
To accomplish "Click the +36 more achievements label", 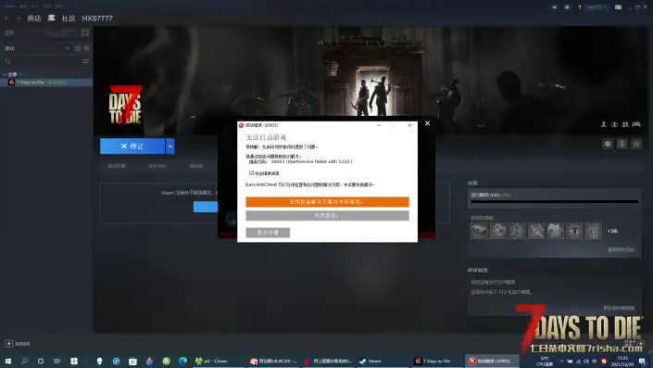I will (x=612, y=231).
